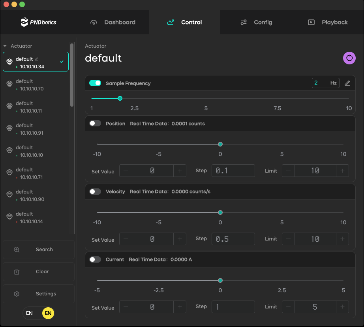Enable the Position control toggle
Screen dimensions: 364x327
[x=95, y=123]
